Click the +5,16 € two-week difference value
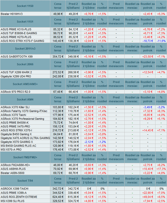Viewport: 167px width, 203px height. coord(89,57)
